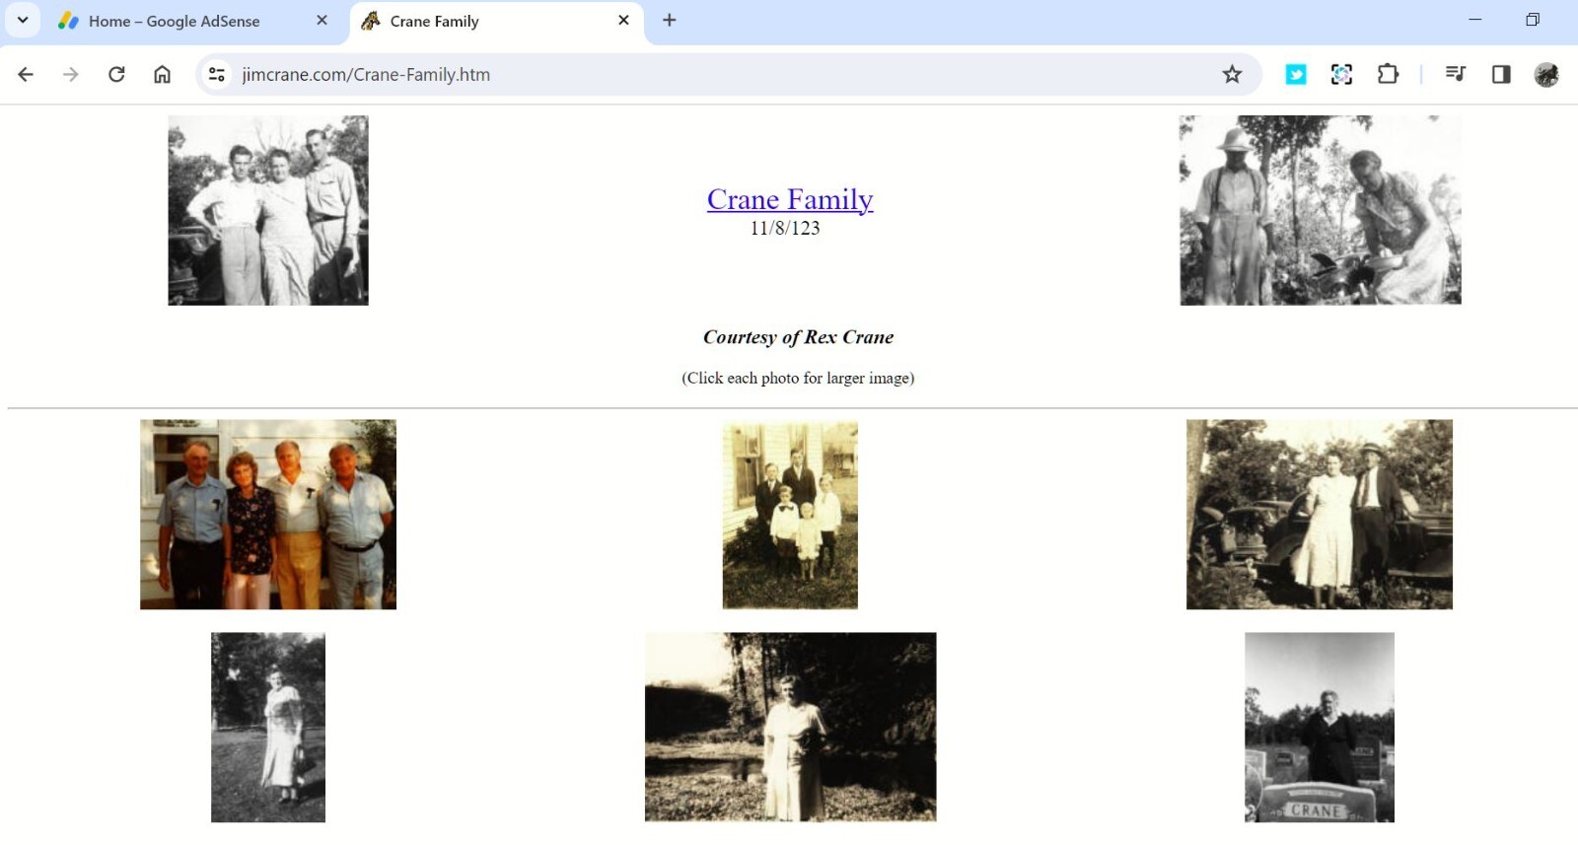Viewport: 1578px width, 845px height.
Task: Open the Extensions puzzle menu
Action: point(1388,74)
